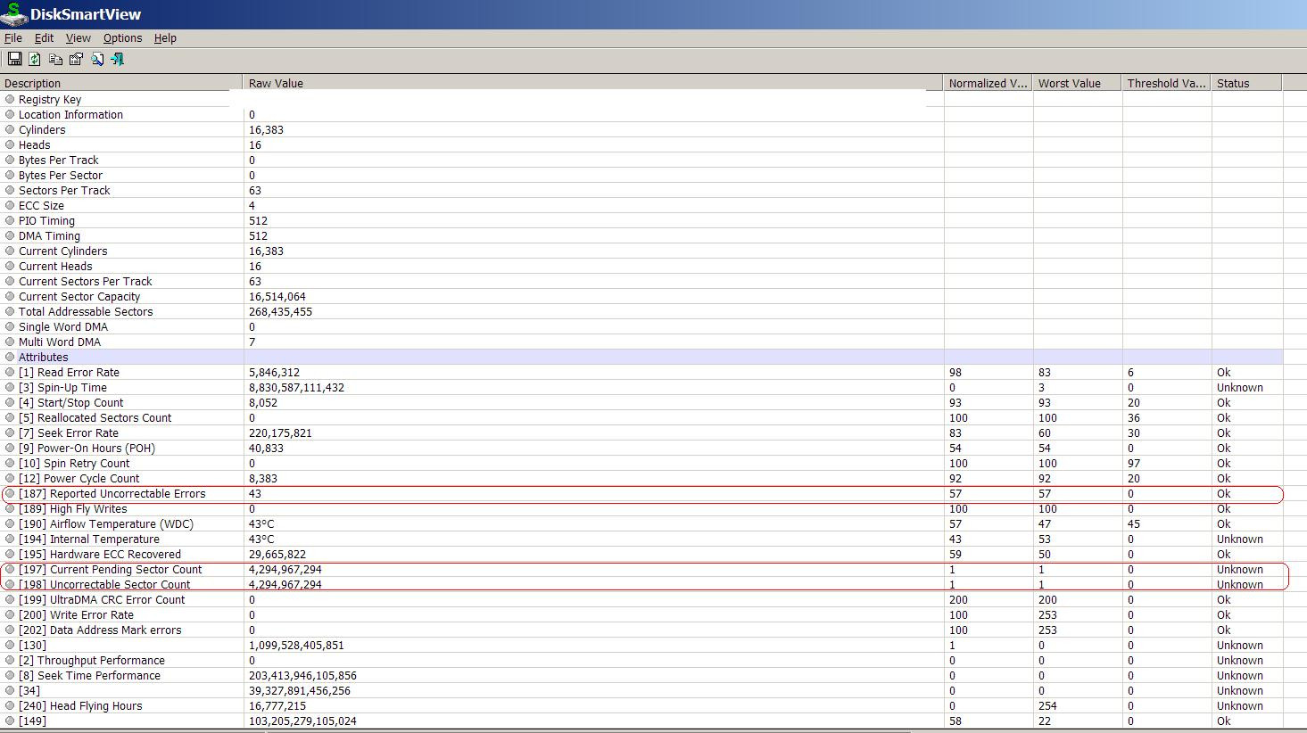Open the View menu
1307x733 pixels.
(x=79, y=38)
